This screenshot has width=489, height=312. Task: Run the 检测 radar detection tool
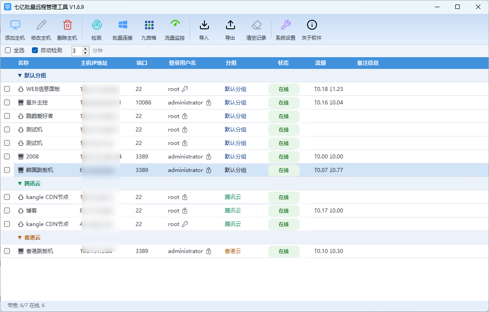pyautogui.click(x=96, y=25)
